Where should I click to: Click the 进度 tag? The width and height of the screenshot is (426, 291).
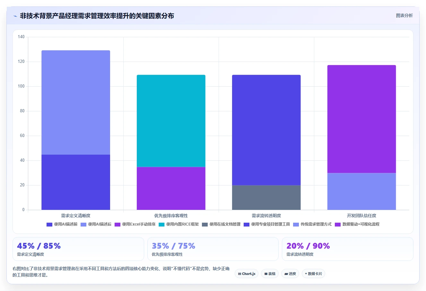click(290, 274)
